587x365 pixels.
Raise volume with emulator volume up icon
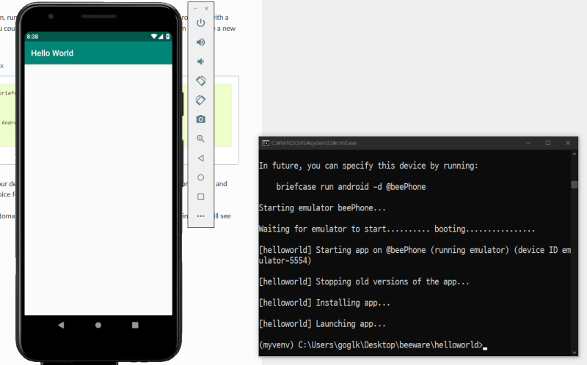point(200,43)
